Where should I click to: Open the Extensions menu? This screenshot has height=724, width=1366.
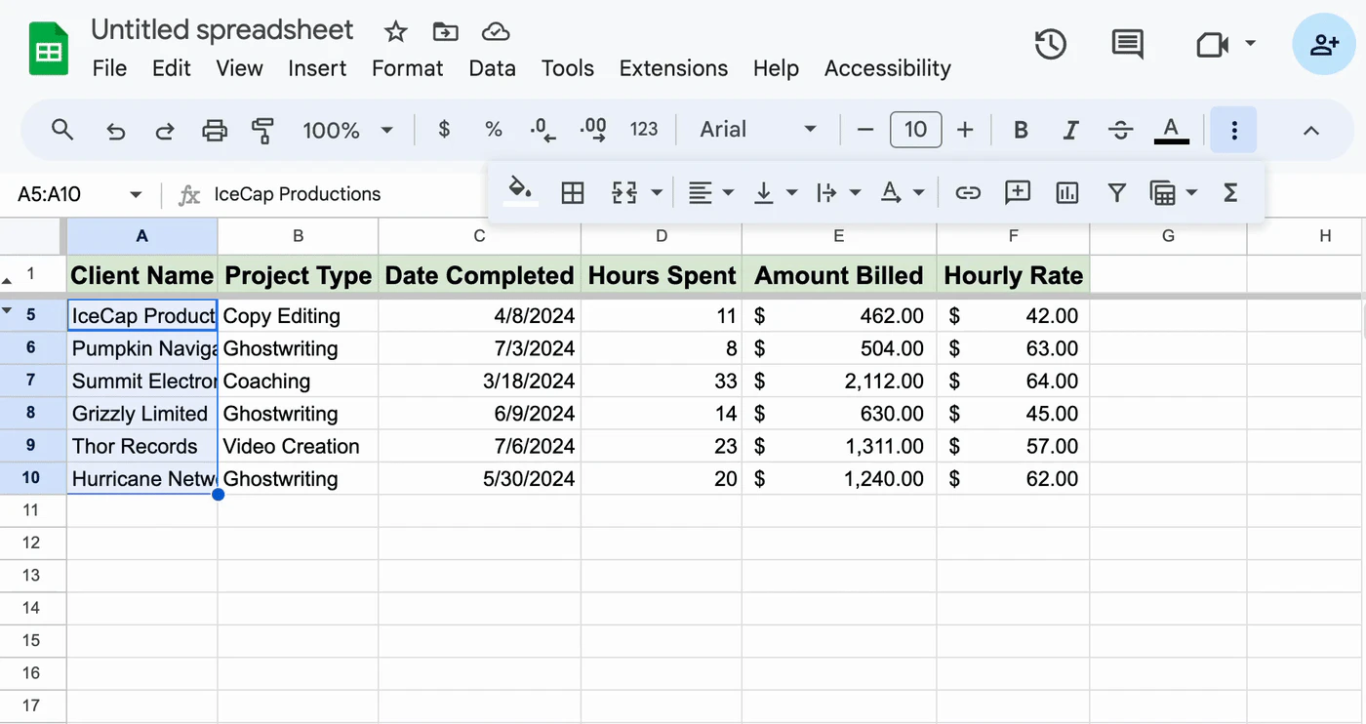click(x=673, y=68)
